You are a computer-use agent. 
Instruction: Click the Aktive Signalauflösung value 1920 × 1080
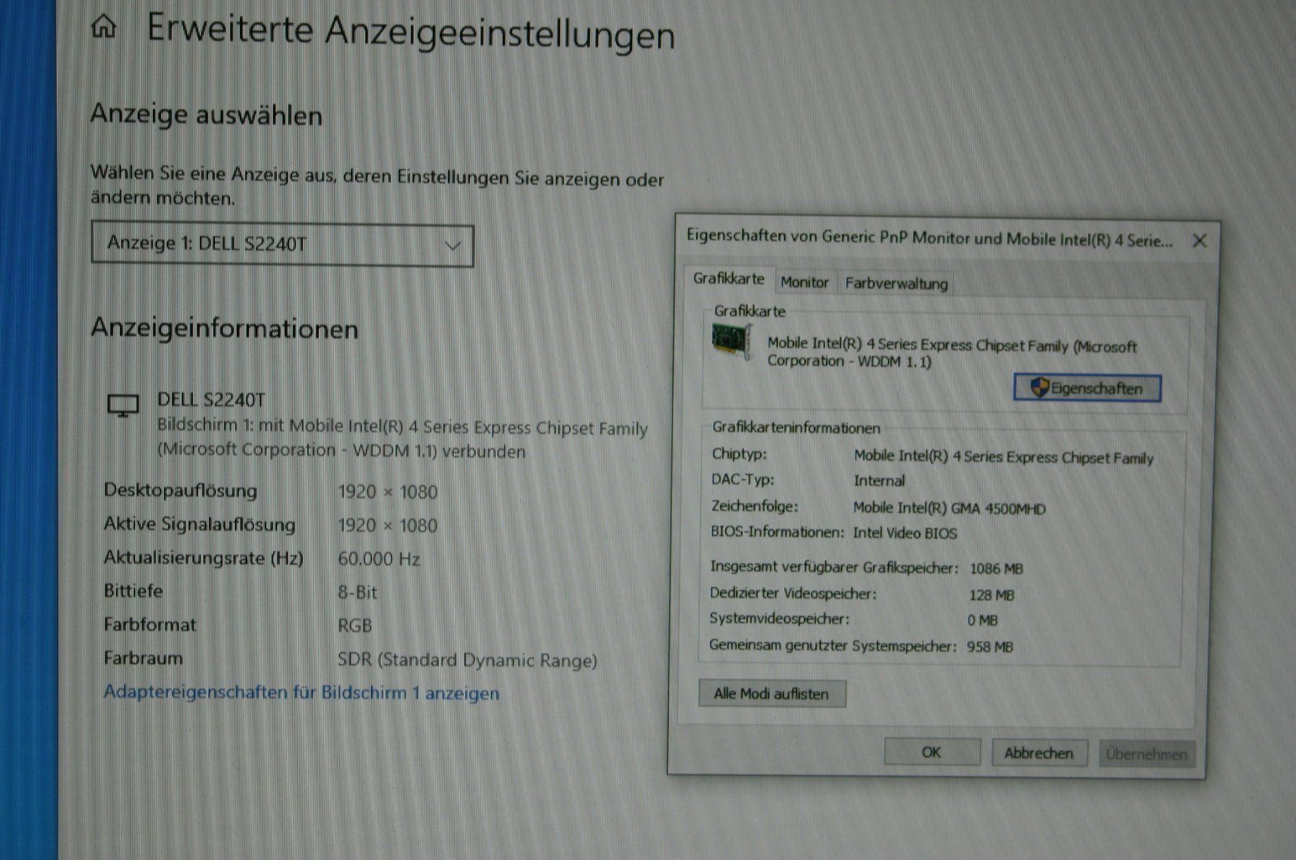tap(387, 525)
